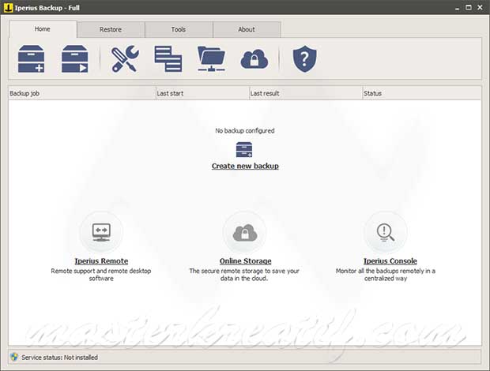Image resolution: width=490 pixels, height=371 pixels.
Task: Open the Iperius Remote link
Action: (x=101, y=260)
